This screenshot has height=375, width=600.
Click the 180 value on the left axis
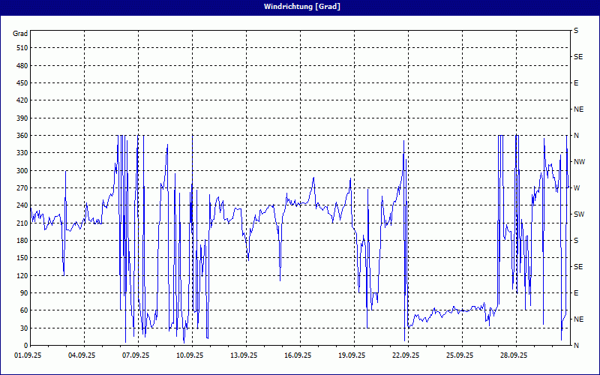click(x=20, y=240)
